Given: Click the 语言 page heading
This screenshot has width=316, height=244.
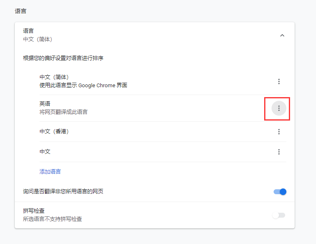Looking at the screenshot, I should tap(21, 11).
